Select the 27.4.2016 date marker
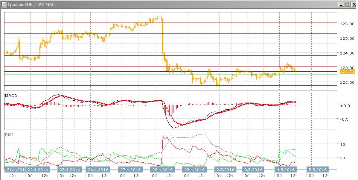The image size is (358, 180). pyautogui.click(x=130, y=169)
